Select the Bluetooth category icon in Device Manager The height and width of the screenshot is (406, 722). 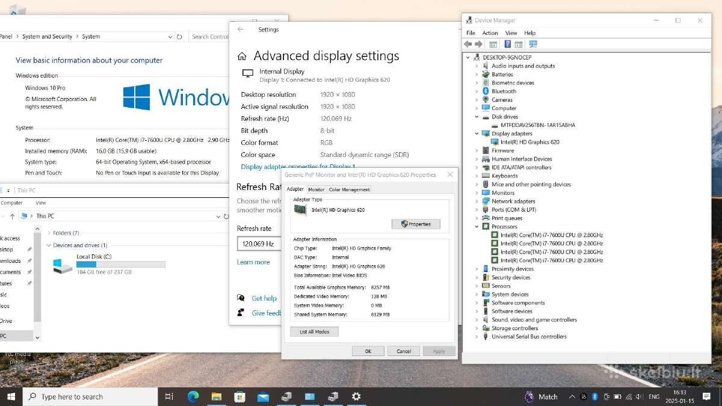tap(486, 91)
